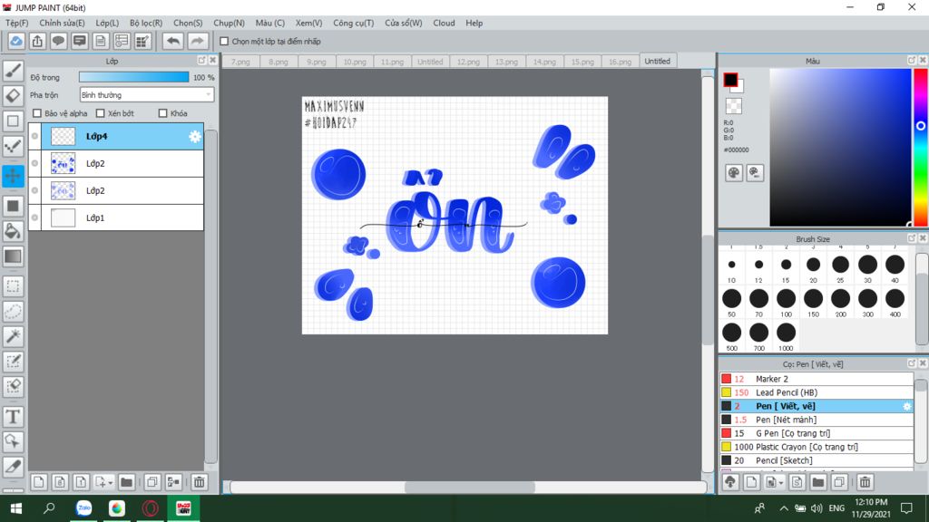Open Zalo from the Windows taskbar
This screenshot has width=929, height=522.
[83, 507]
